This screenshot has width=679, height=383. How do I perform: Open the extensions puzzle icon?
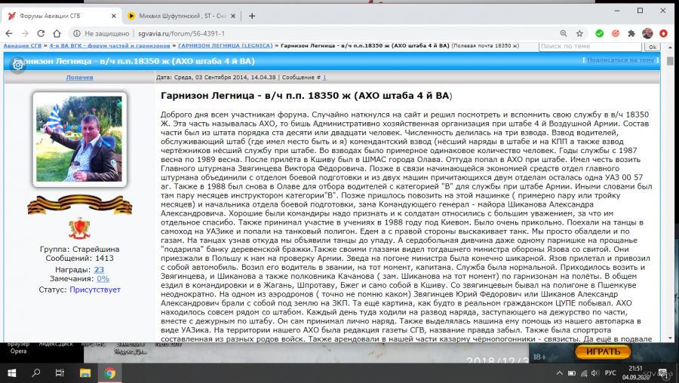(x=631, y=33)
